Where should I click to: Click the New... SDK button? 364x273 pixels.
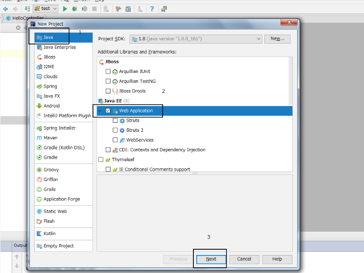click(x=277, y=39)
